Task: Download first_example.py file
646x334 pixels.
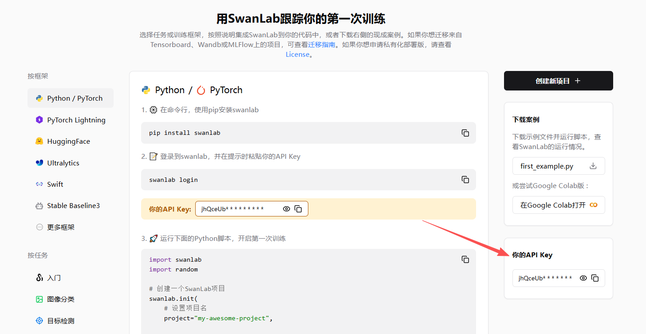Action: click(x=559, y=166)
